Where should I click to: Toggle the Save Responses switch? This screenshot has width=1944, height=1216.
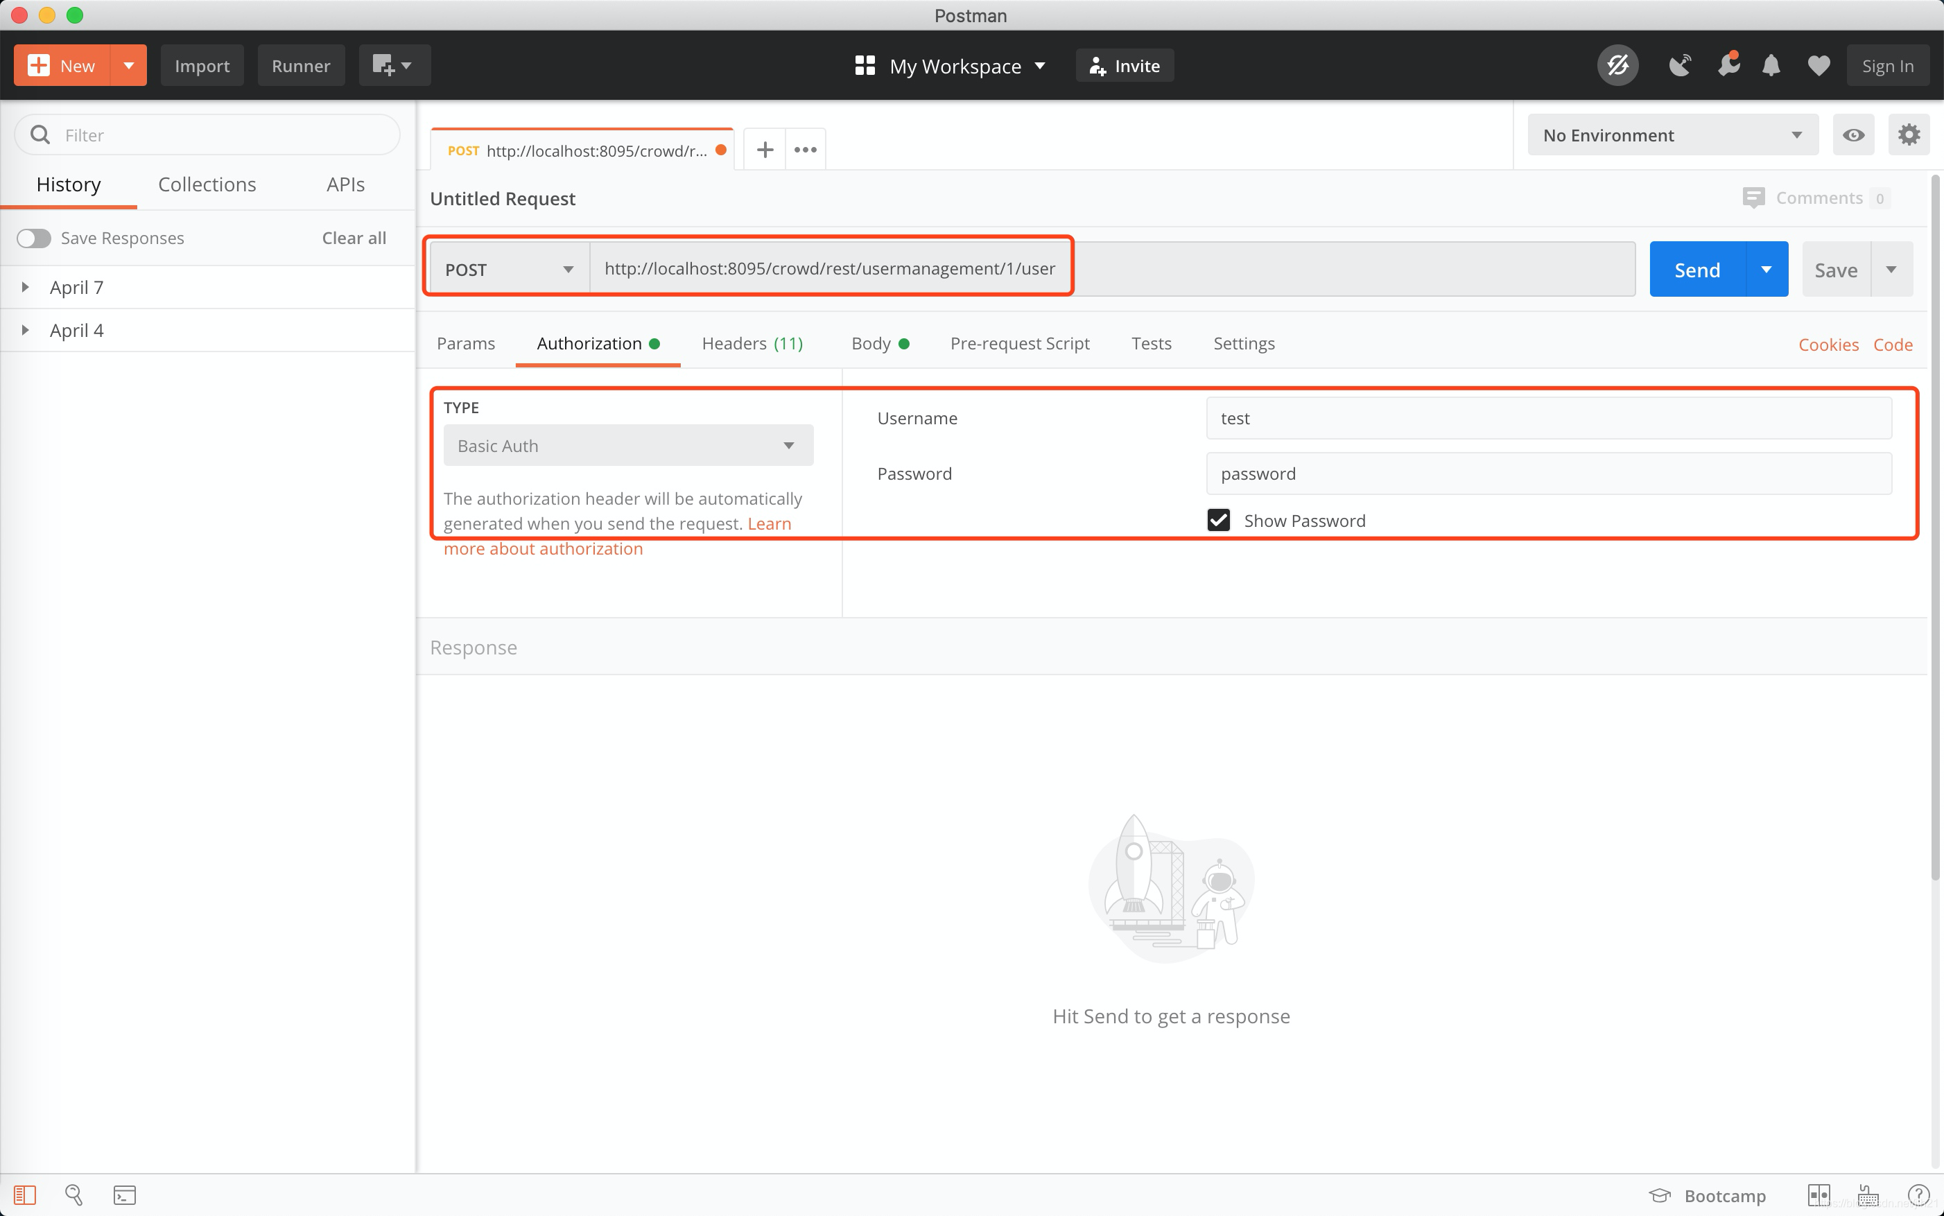coord(34,238)
